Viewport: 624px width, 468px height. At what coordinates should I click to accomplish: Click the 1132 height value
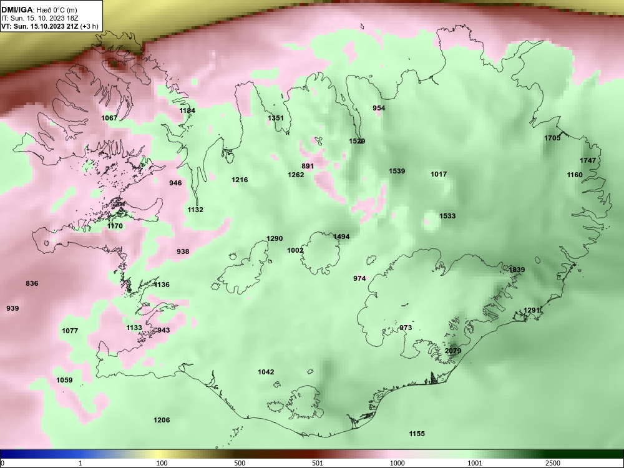click(x=195, y=209)
